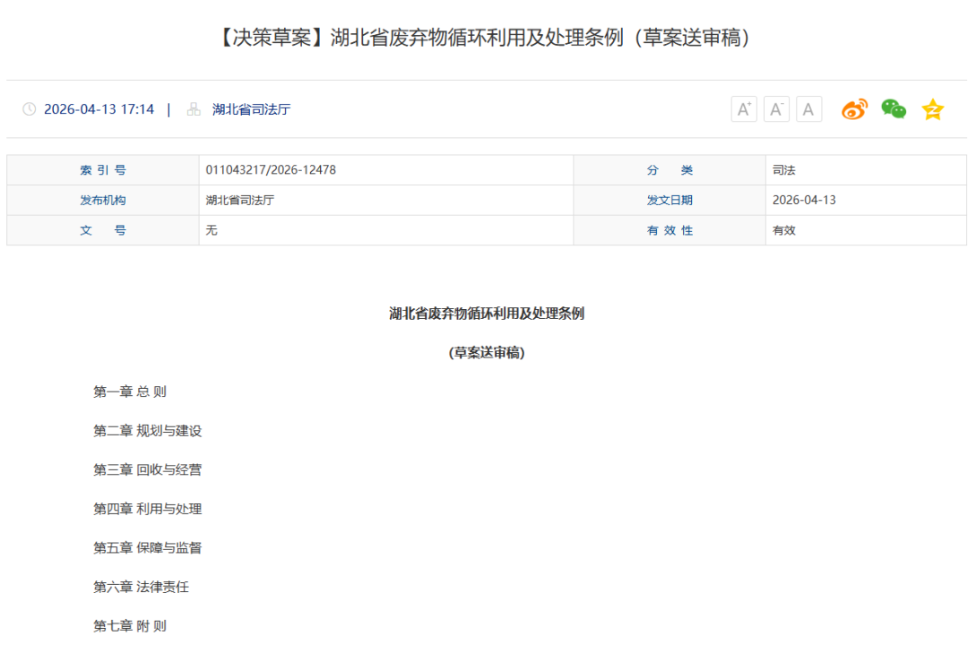Select index number 011043217/2026-12478
This screenshot has height=645, width=968.
(x=271, y=169)
